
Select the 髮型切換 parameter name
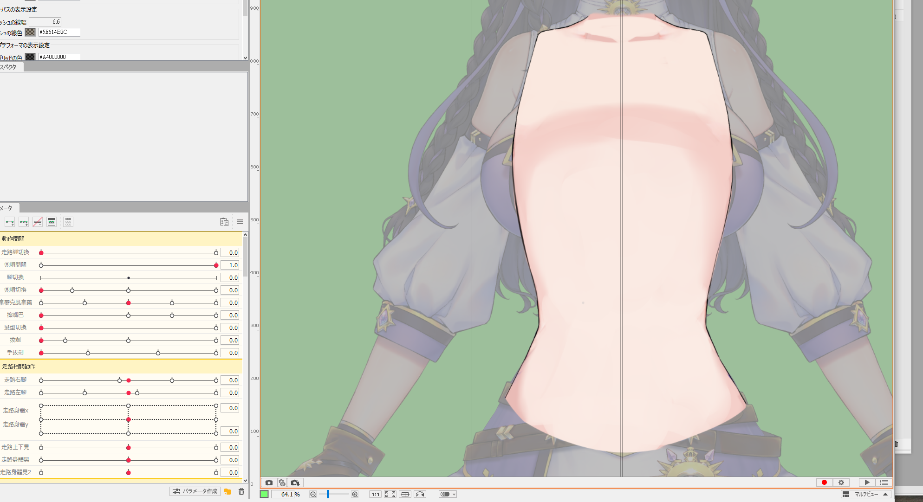[15, 328]
